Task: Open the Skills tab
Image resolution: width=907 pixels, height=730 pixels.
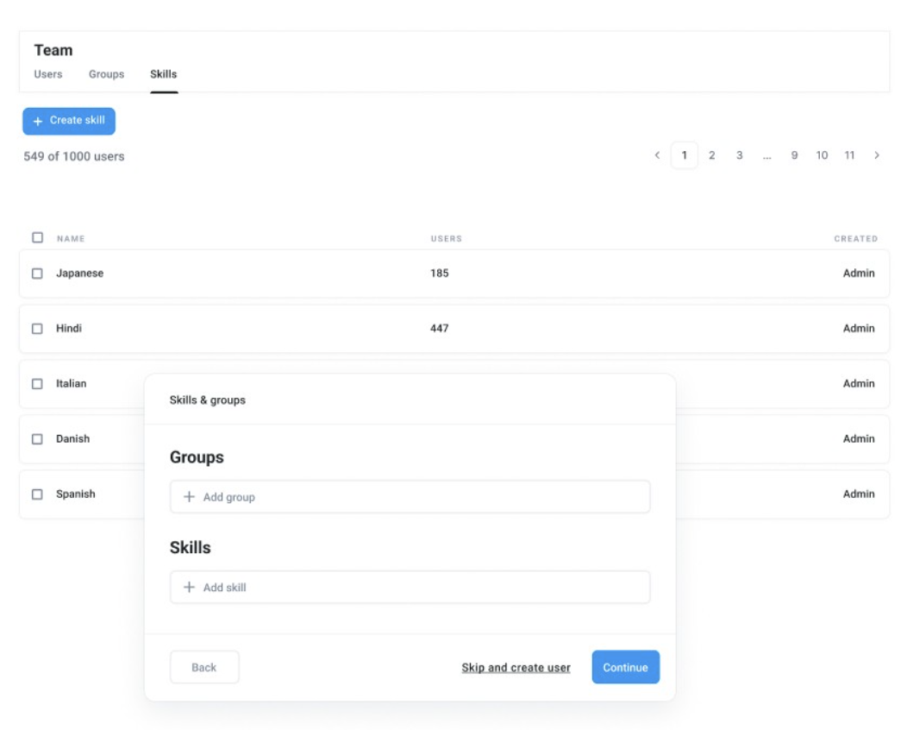Action: (164, 74)
